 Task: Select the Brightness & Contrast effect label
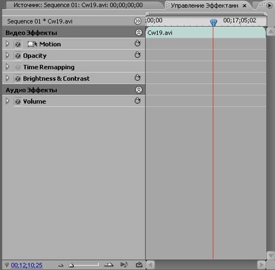56,79
